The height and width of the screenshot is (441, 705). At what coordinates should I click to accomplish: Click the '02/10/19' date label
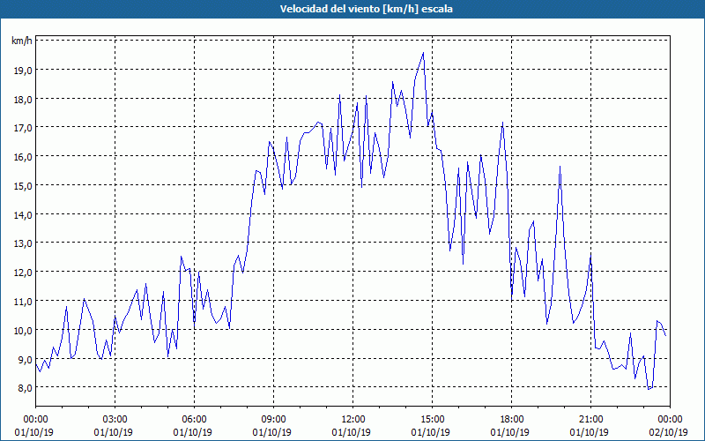click(669, 432)
